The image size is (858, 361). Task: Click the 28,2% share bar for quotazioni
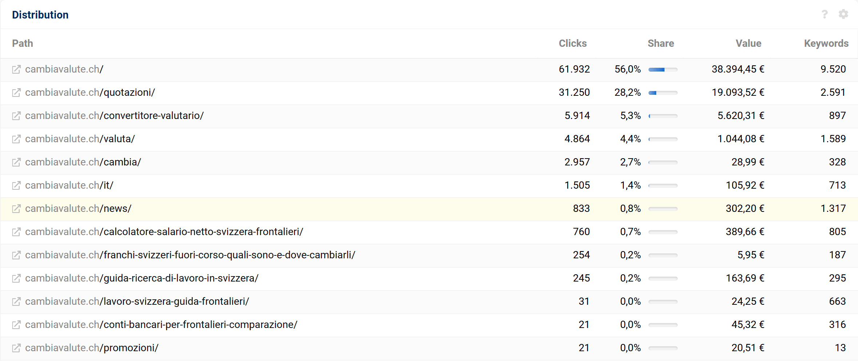[x=663, y=93]
